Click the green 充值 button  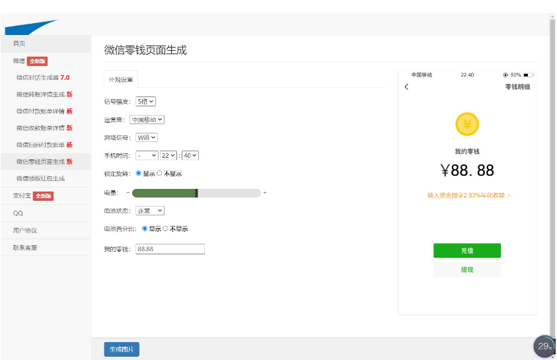pyautogui.click(x=467, y=250)
